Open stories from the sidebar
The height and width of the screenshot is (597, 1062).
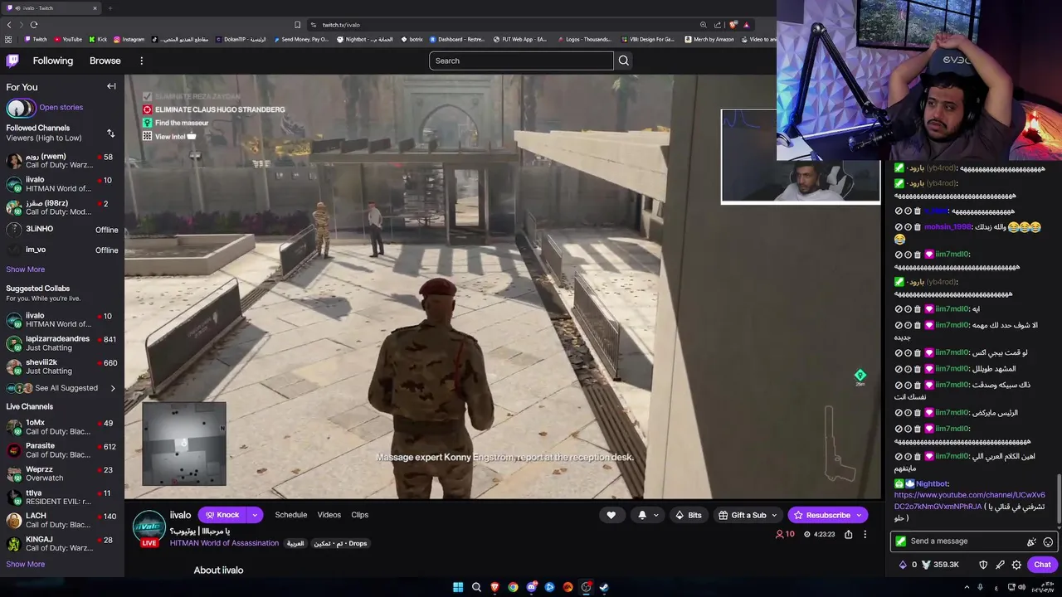click(x=61, y=107)
